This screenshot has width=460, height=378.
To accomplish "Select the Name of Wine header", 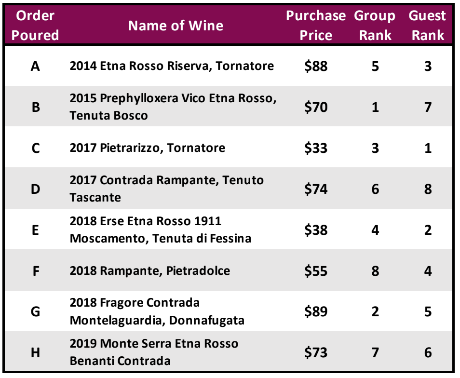I will (176, 26).
